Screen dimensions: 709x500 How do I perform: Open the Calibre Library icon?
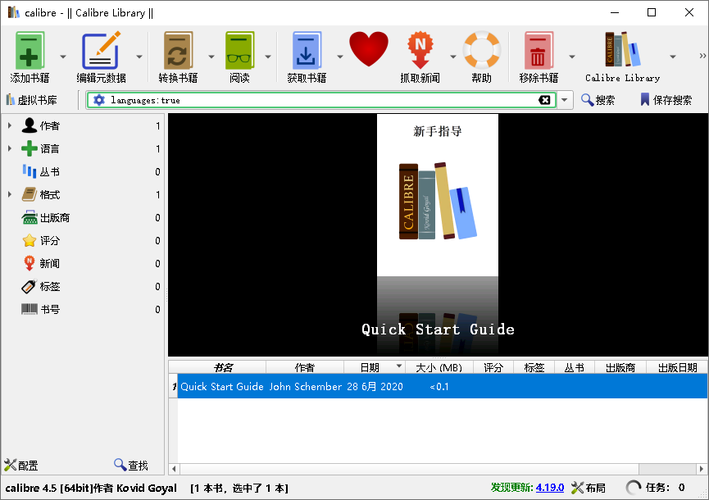622,51
